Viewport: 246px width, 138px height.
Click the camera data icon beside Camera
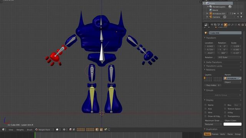point(224,17)
